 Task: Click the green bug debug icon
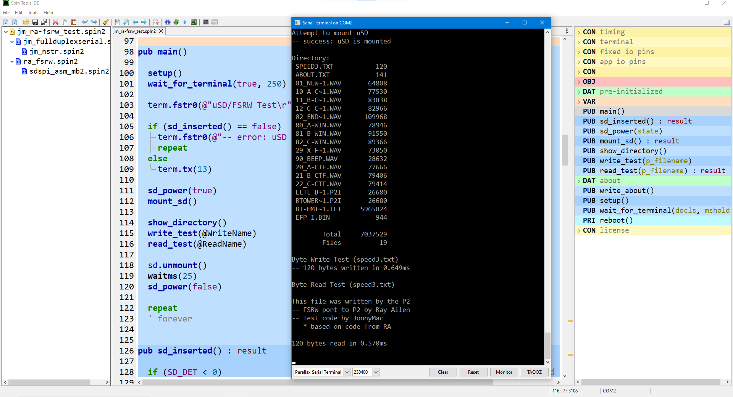(176, 22)
